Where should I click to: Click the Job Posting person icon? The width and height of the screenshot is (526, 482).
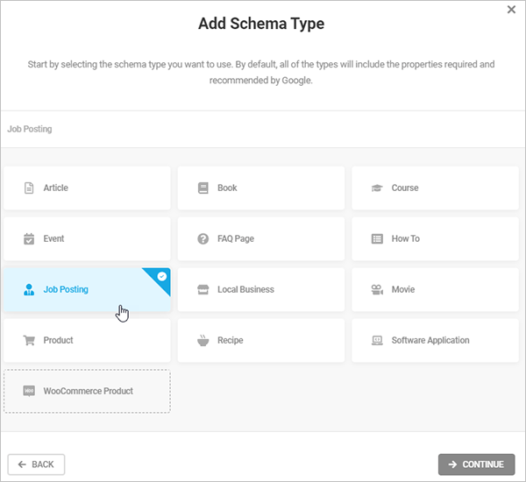tap(29, 289)
